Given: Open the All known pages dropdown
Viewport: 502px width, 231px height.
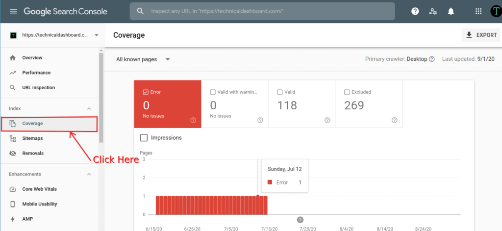Looking at the screenshot, I should click(x=143, y=60).
